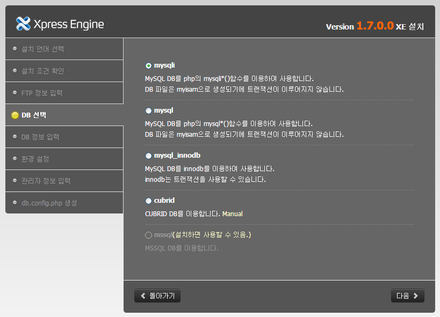Image resolution: width=440 pixels, height=317 pixels.
Task: Select the mysqli database radio button
Action: coord(147,65)
